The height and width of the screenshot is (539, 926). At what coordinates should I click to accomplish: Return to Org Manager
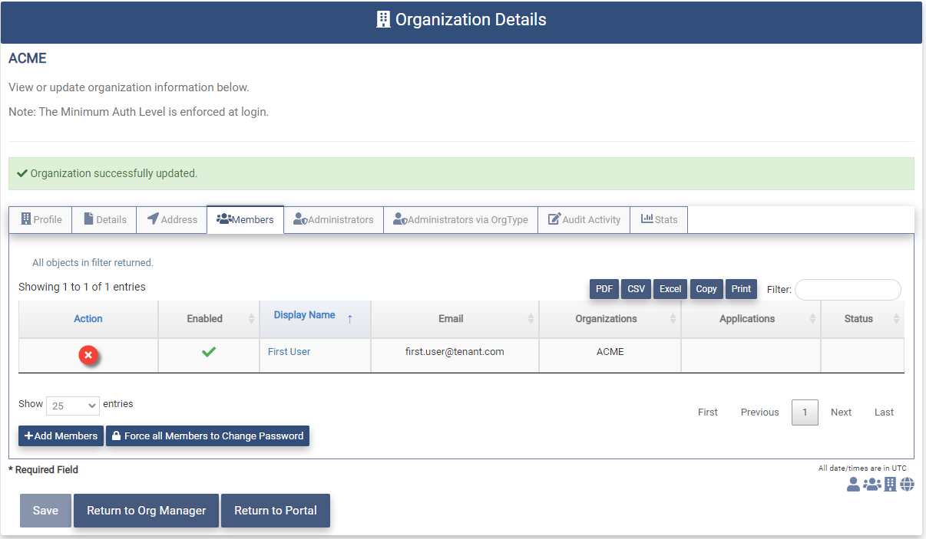click(147, 511)
